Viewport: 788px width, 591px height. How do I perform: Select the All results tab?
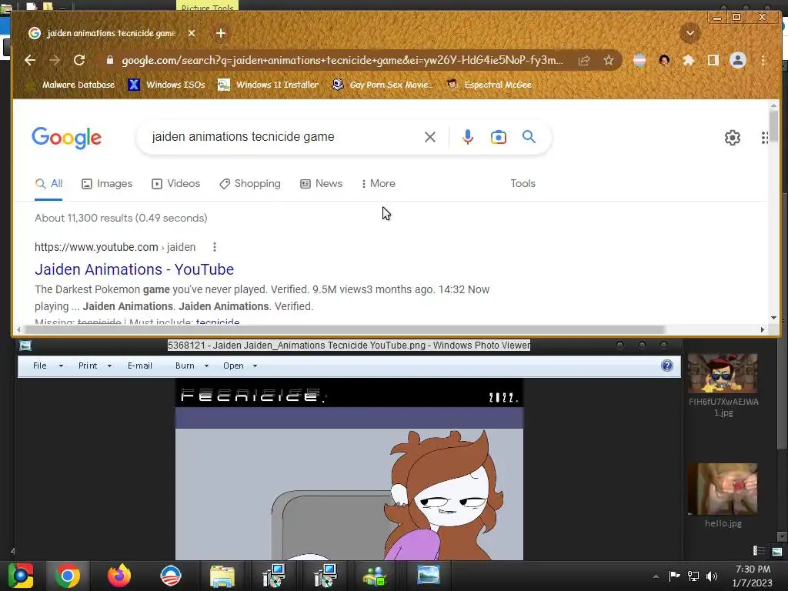point(48,184)
